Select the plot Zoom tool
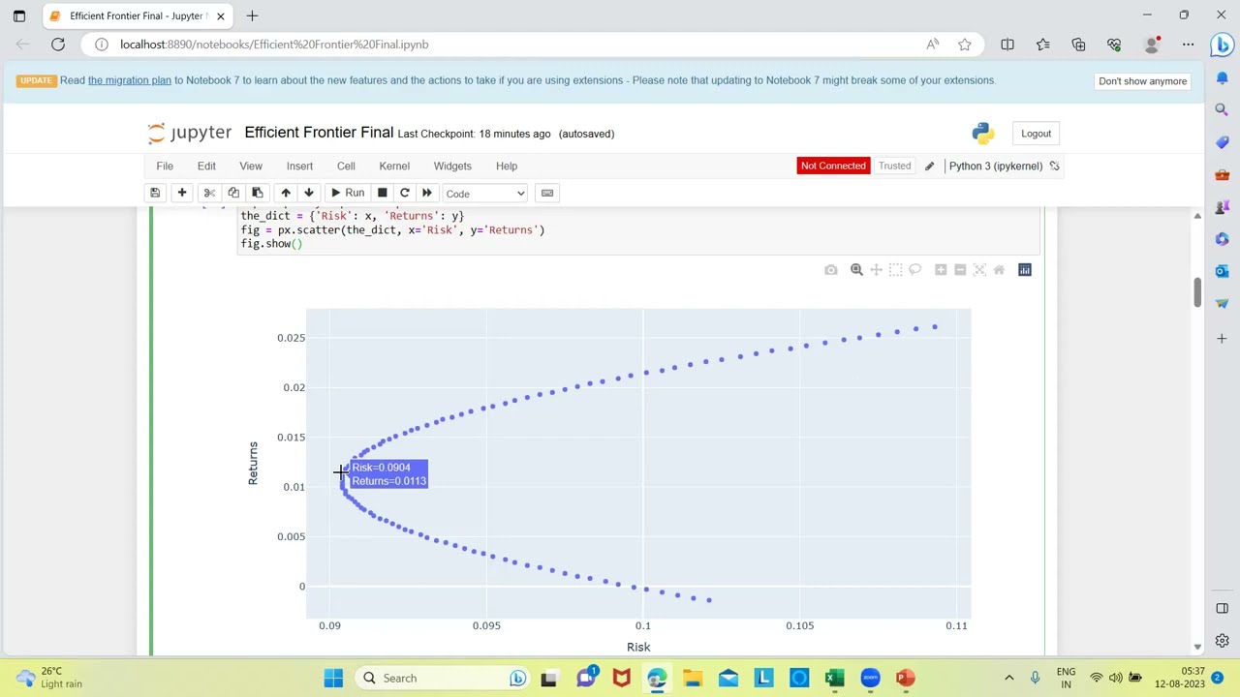1240x697 pixels. coord(856,270)
